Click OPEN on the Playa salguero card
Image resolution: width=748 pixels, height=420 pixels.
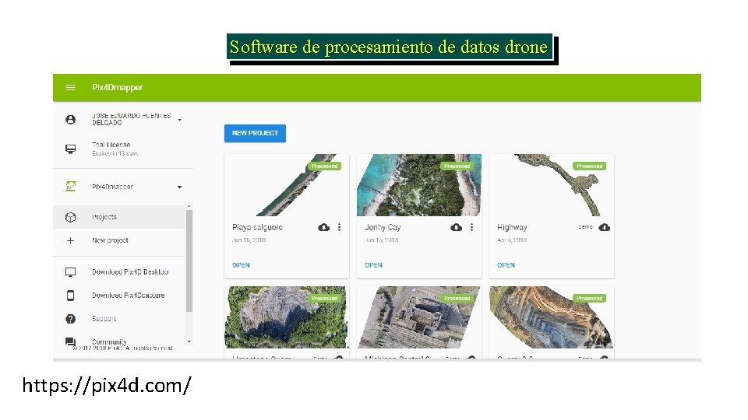click(242, 265)
